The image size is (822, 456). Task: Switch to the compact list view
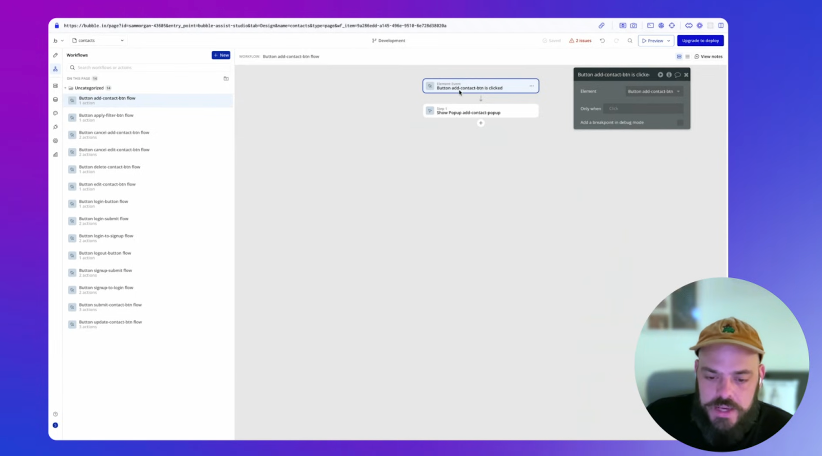point(687,56)
